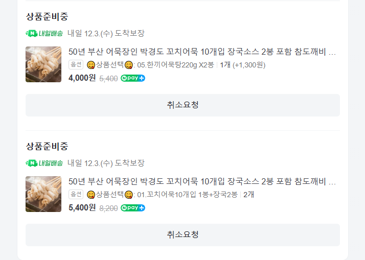Open product thumbnail of the 5,400원 order
Screen dimensions: 365x260
pyautogui.click(x=43, y=194)
